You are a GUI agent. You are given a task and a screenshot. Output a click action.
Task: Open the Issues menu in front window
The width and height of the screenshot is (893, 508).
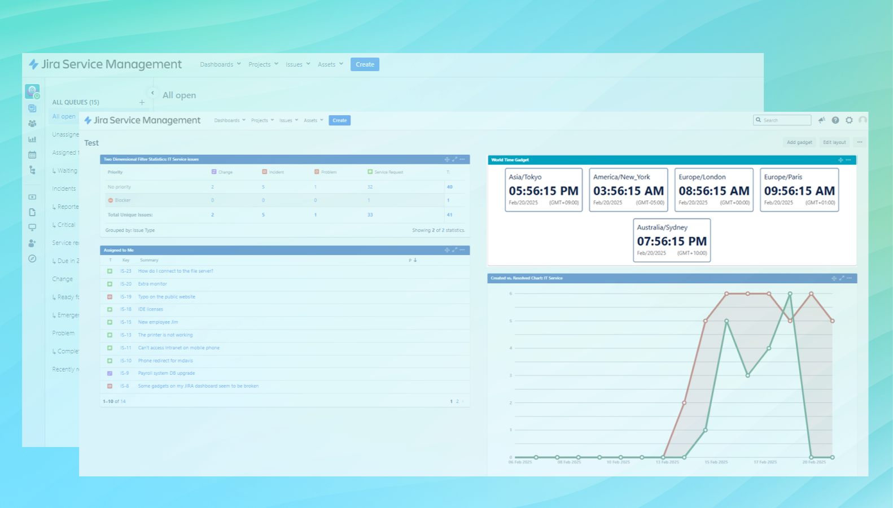tap(288, 120)
